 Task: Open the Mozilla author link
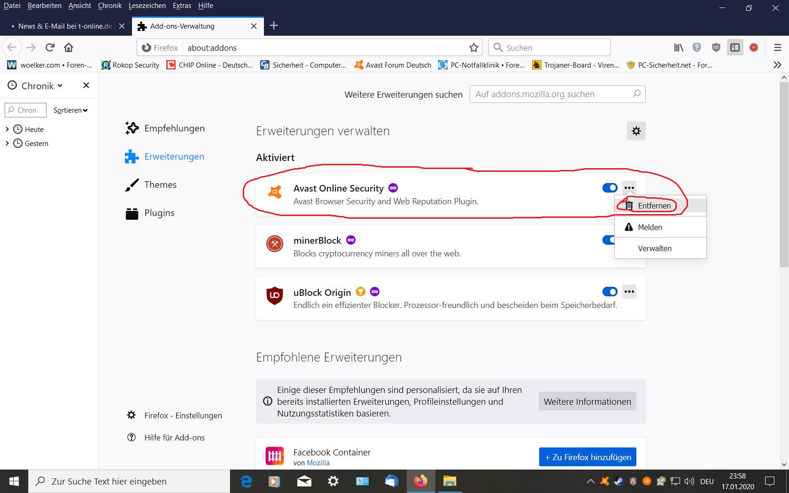coord(318,463)
